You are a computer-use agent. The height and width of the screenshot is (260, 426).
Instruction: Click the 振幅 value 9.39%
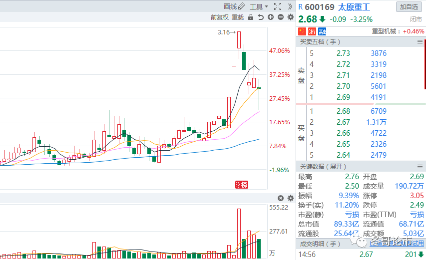(349, 196)
